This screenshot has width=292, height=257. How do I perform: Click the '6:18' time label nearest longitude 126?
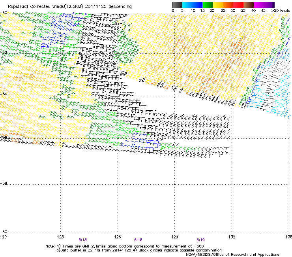(138, 240)
